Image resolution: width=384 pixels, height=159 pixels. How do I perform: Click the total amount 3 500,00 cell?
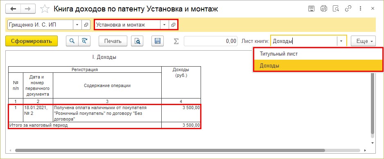(181, 125)
